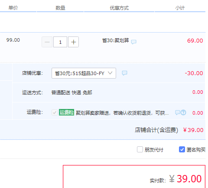Click the 省30:聚划算 discount text

115,40
